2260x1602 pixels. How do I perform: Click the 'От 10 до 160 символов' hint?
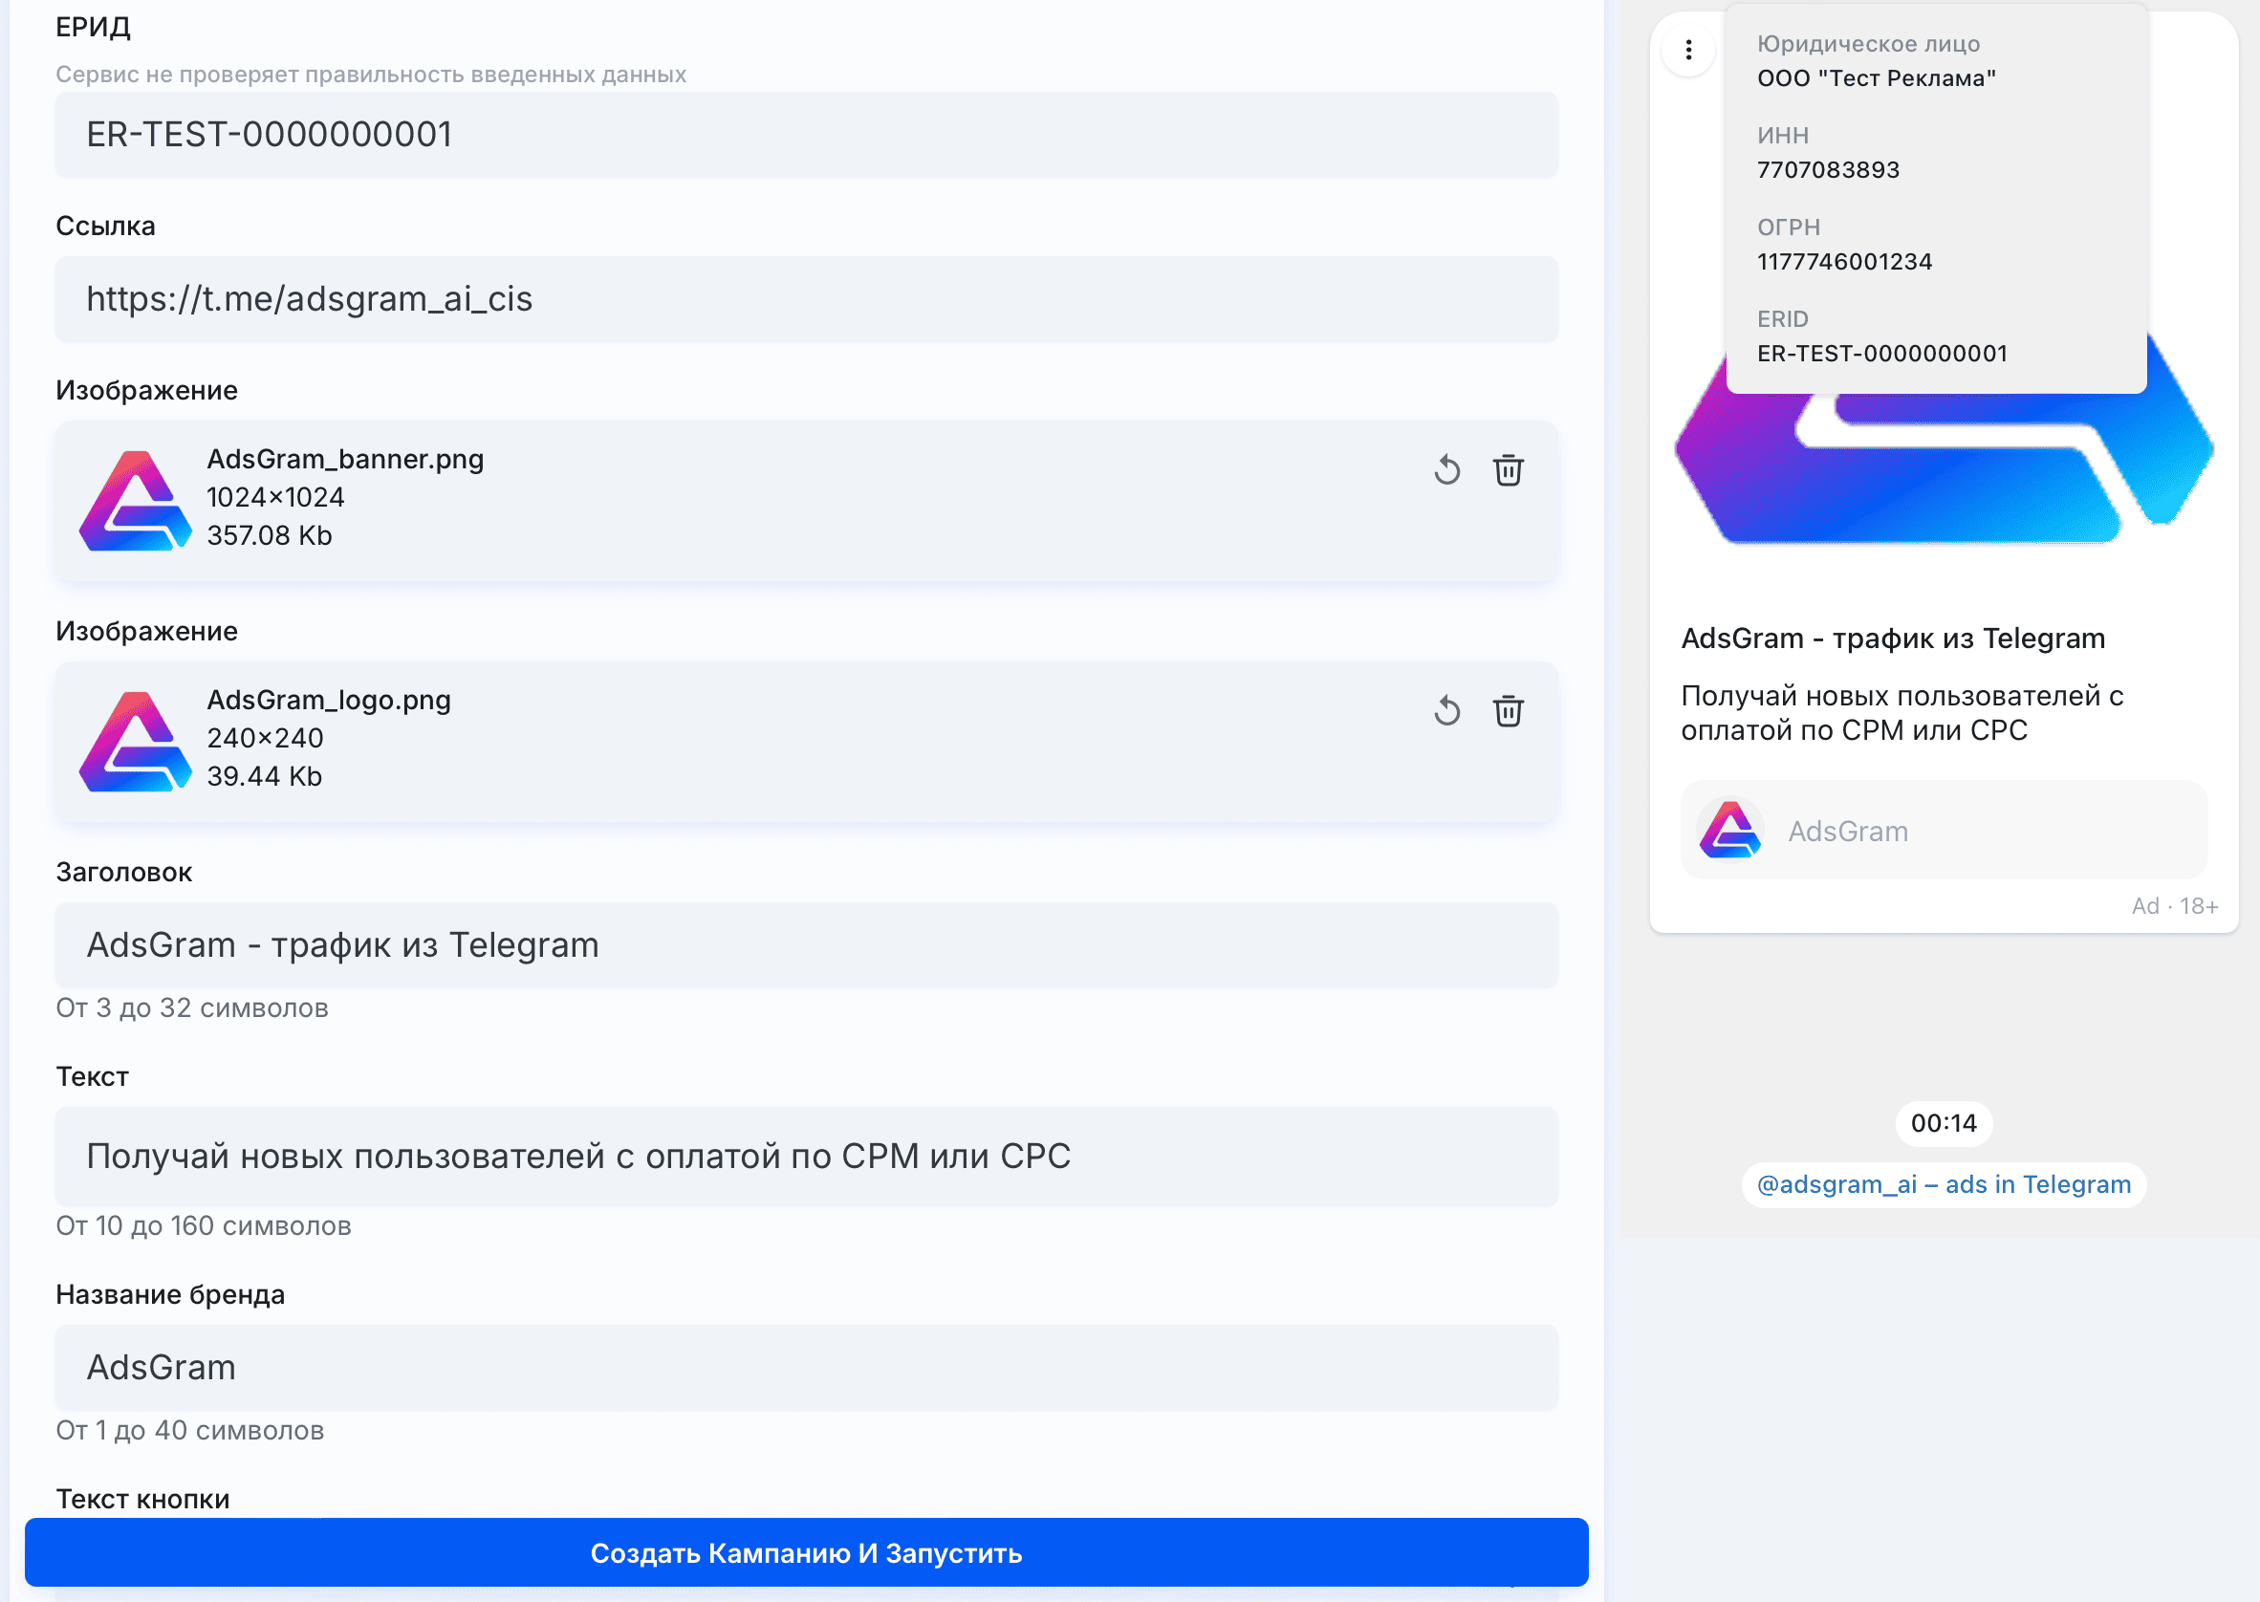point(204,1226)
